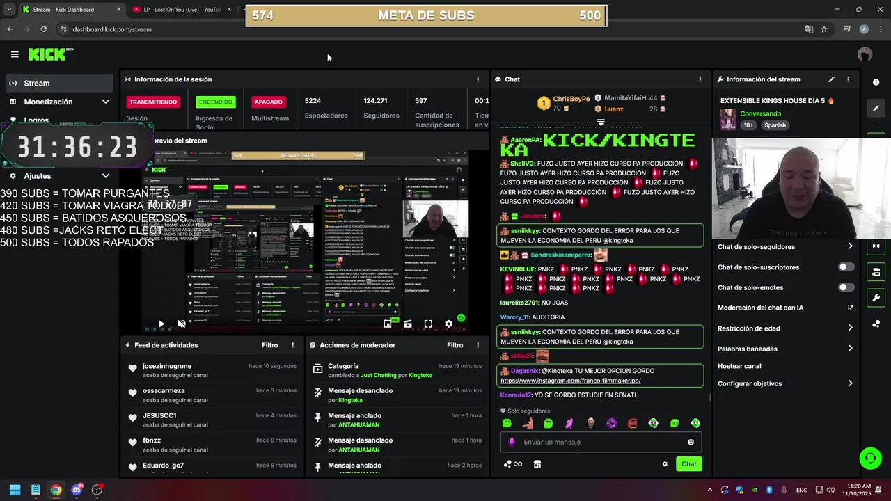Enter fullscreen on stream preview

(x=428, y=324)
